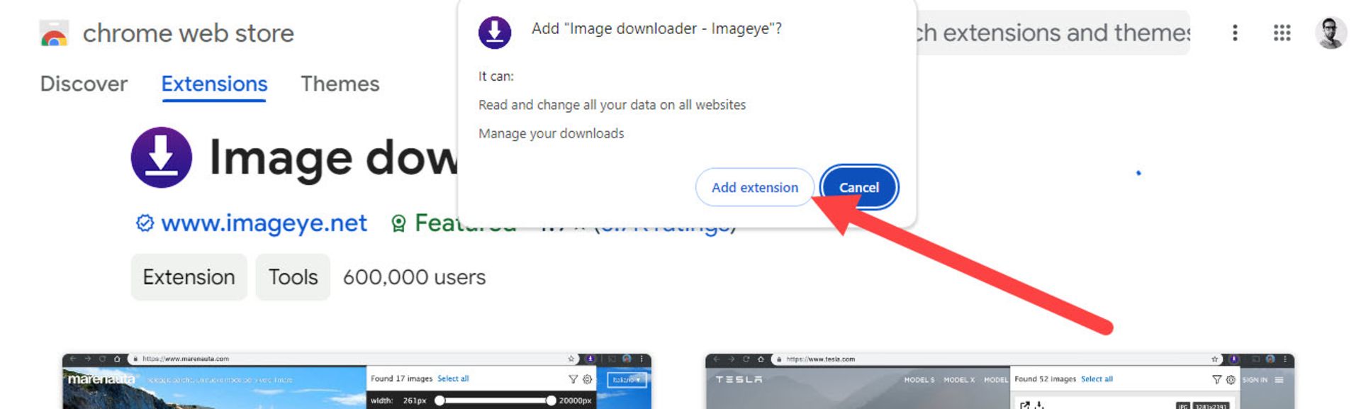Screen dimensions: 1361x409
Task: Open the Google apps grid
Action: tap(1282, 33)
